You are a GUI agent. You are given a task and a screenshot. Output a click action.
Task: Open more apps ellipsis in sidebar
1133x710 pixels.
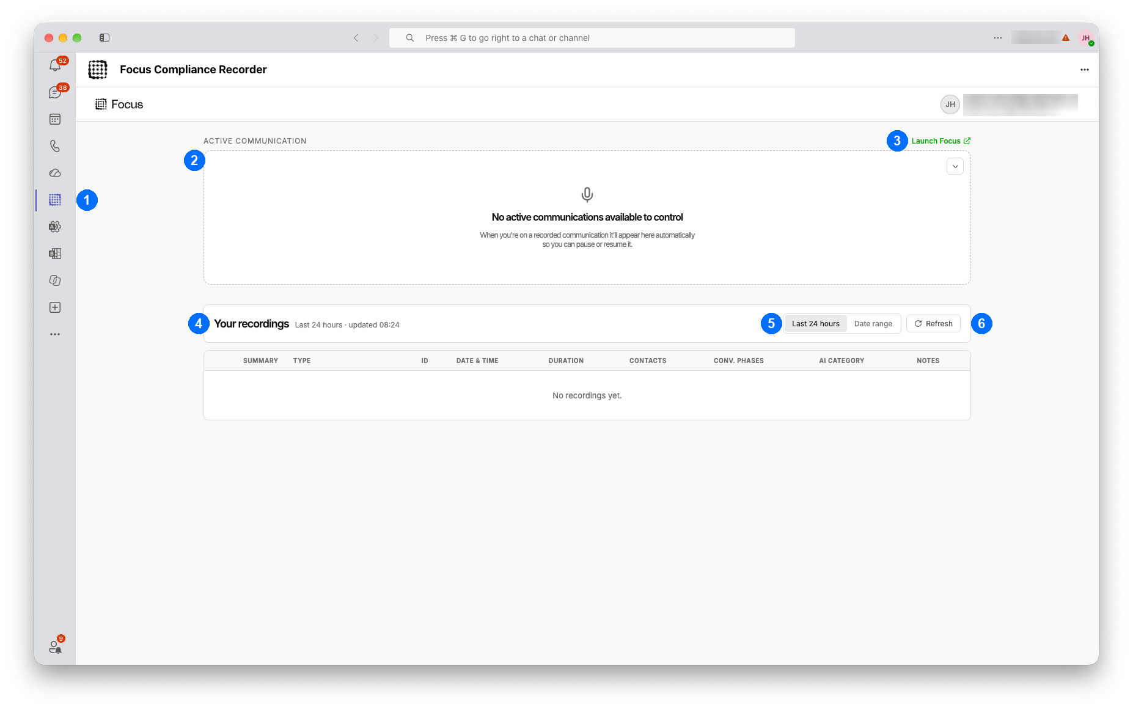tap(55, 334)
